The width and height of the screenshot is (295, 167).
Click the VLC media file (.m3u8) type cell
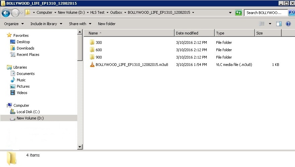coord(234,65)
